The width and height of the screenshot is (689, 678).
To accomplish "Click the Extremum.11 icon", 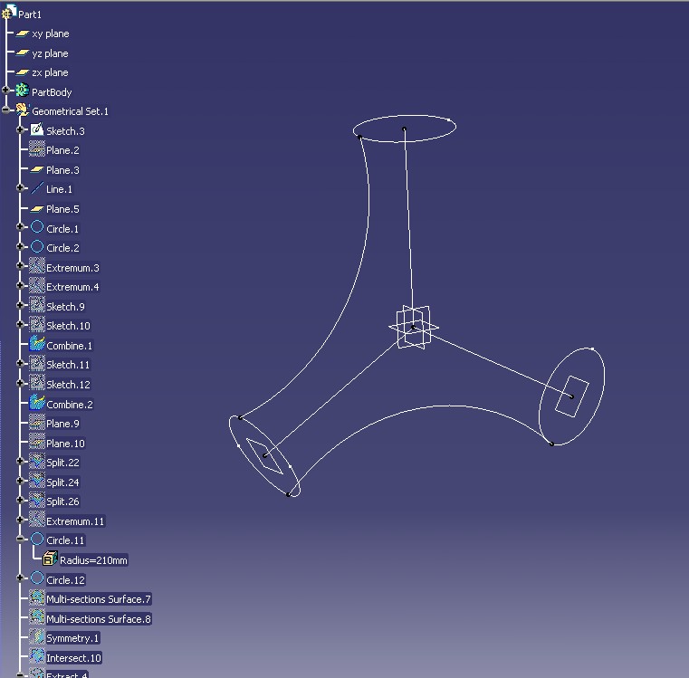I will 37,520.
